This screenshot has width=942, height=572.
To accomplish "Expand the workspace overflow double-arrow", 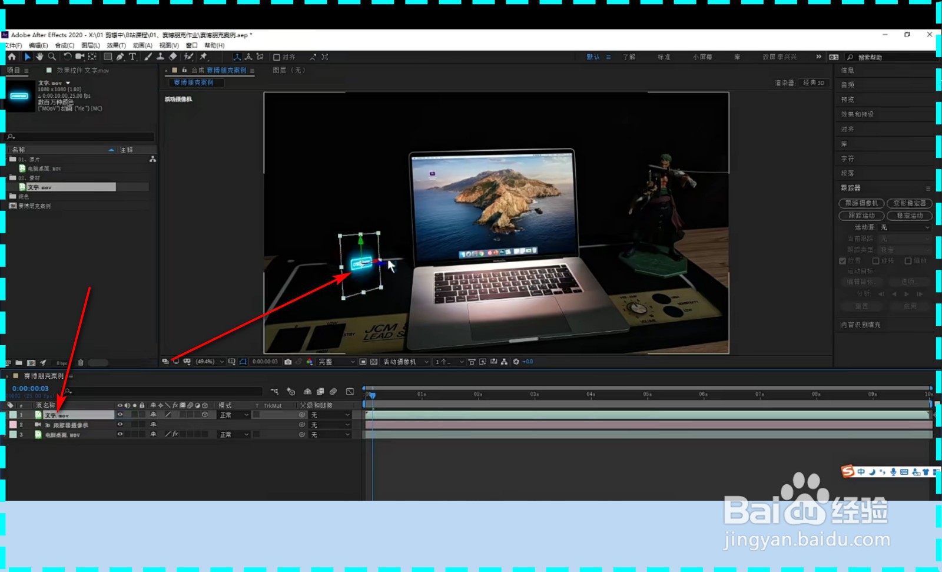I will [818, 57].
